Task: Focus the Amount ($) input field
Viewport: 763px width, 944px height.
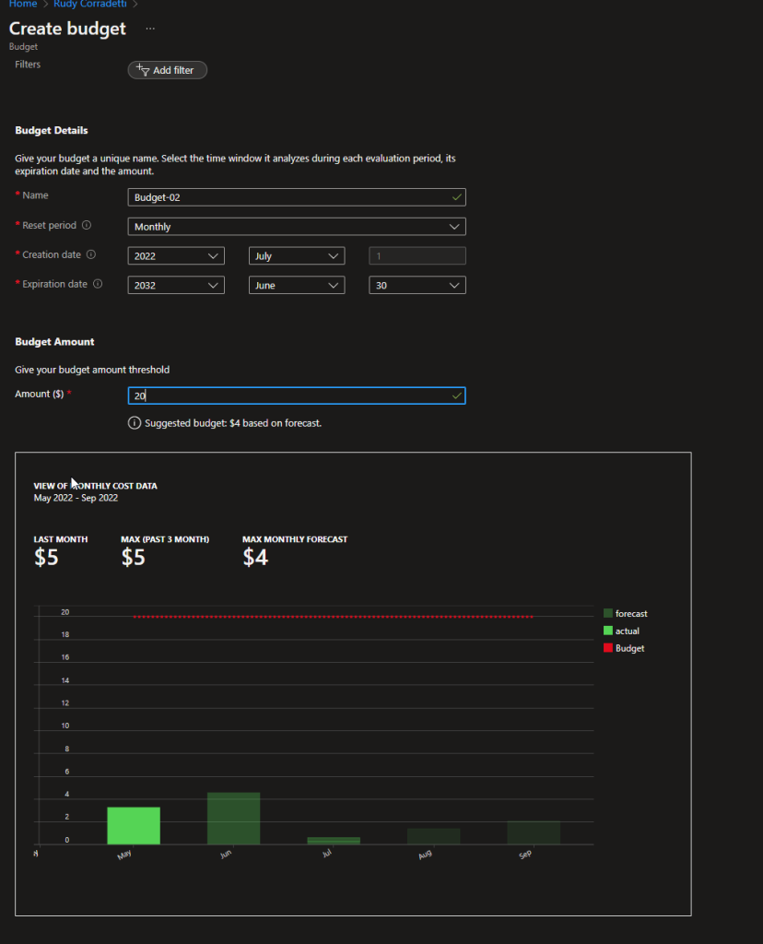Action: pos(297,395)
